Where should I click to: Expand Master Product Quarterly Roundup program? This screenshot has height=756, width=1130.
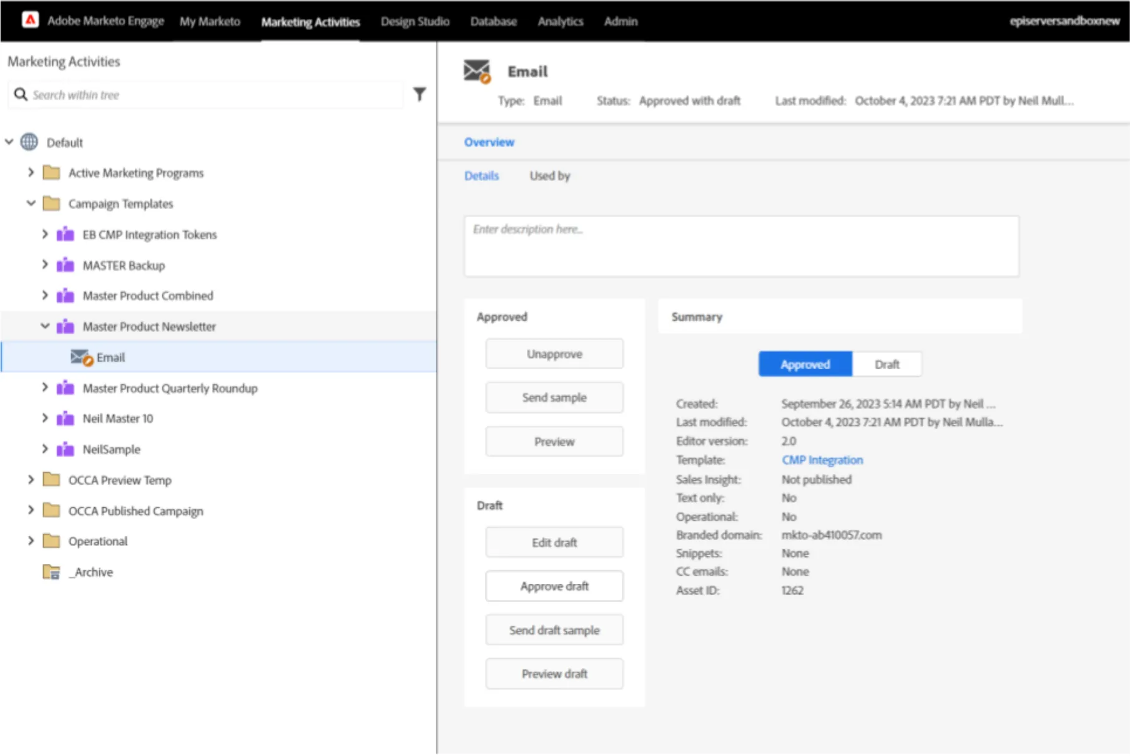pyautogui.click(x=45, y=387)
